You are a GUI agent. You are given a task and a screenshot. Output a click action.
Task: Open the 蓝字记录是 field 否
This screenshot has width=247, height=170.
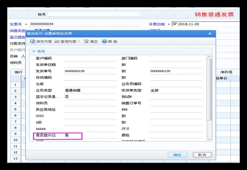click(90, 97)
